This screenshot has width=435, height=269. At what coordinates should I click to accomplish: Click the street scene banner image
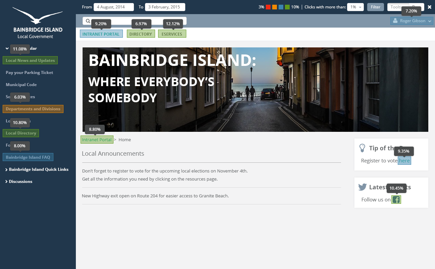point(255,89)
